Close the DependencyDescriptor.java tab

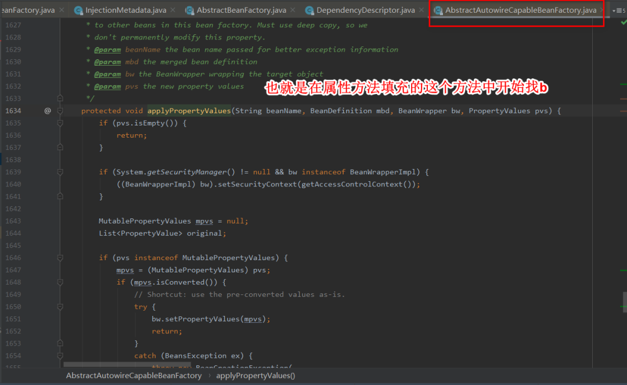click(423, 10)
